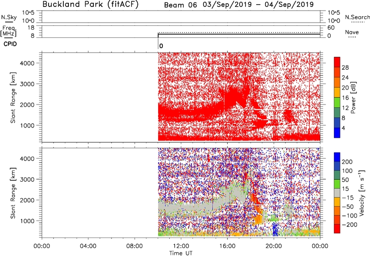Screen dimensions: 370x256
Task: Click the 12:00 time tick label
Action: click(181, 246)
